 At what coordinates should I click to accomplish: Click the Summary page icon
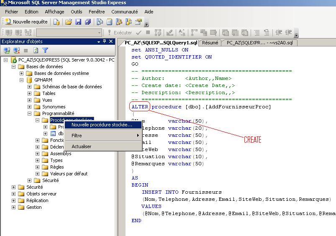(109, 22)
